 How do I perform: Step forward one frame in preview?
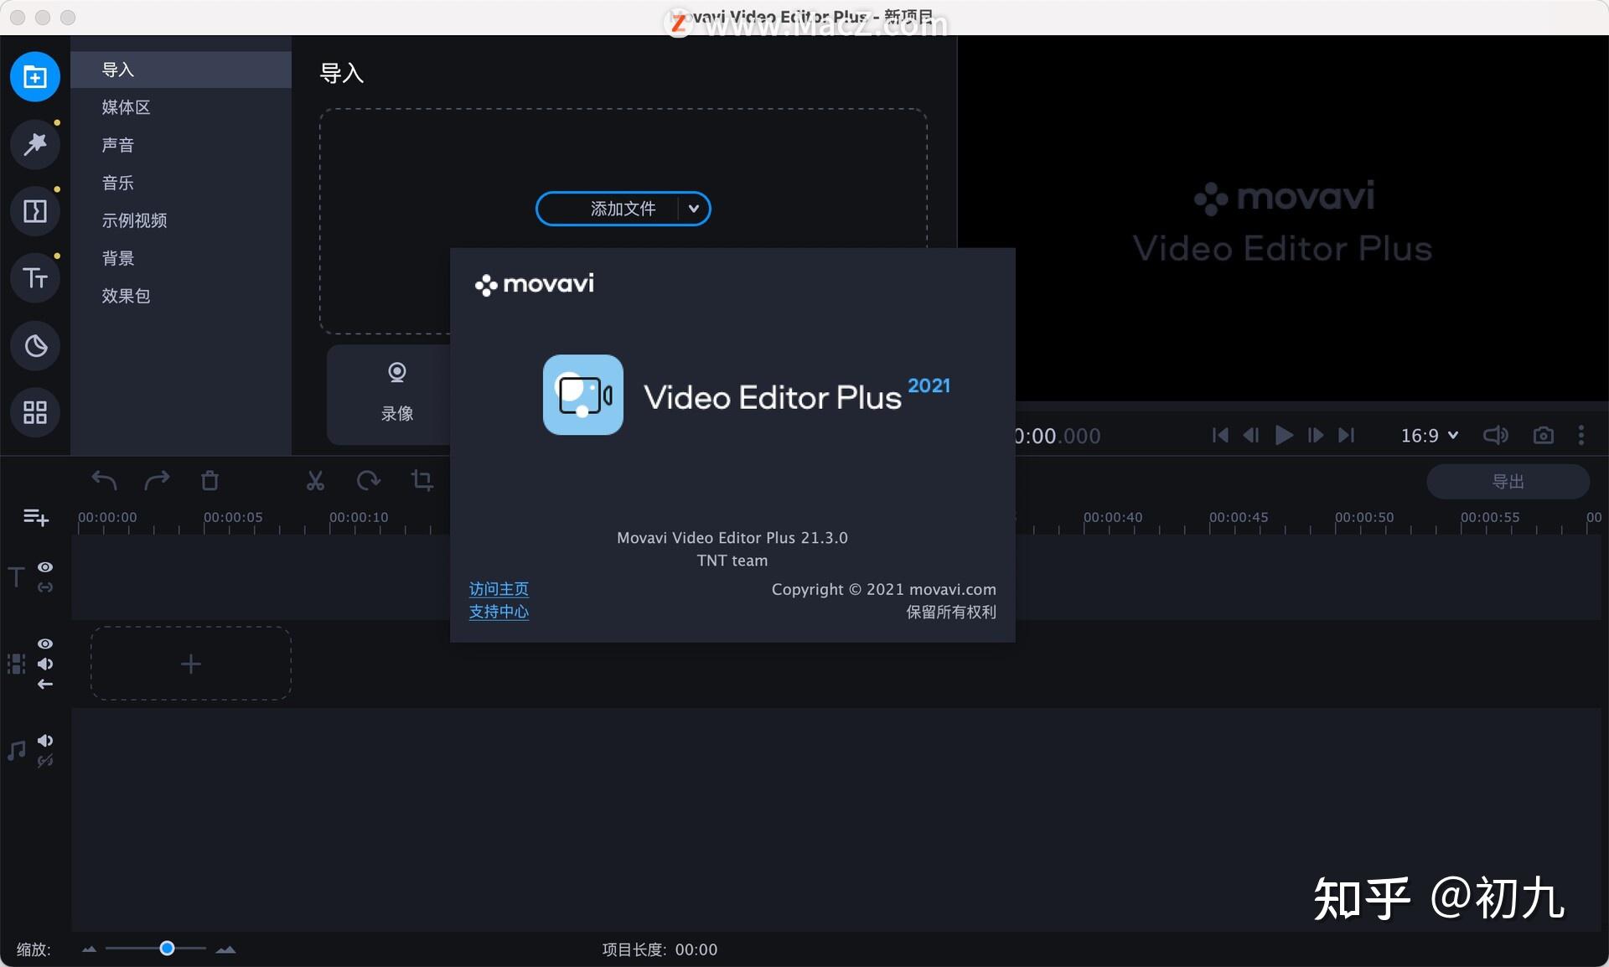click(1316, 435)
